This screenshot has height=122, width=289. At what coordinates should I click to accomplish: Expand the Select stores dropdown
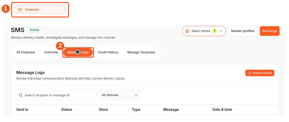click(x=204, y=31)
